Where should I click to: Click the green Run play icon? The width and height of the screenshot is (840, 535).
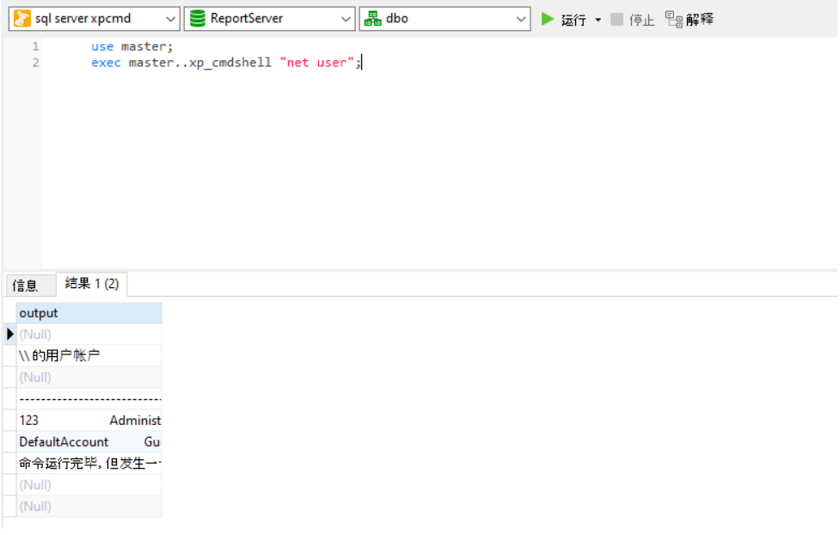point(547,19)
